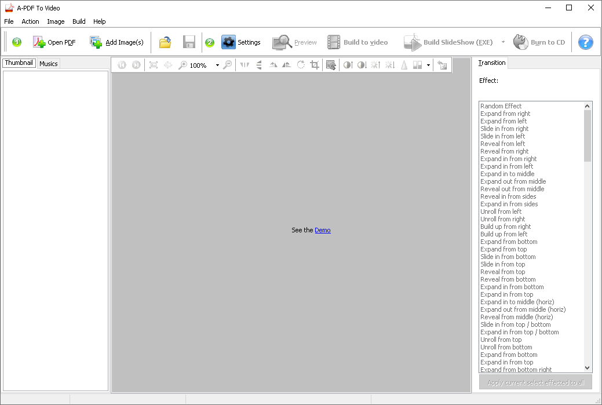Click the color effect split-panel icon
Viewport: 602px width, 405px height.
(418, 65)
